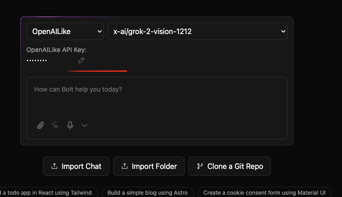
Task: Click the upload icon on Import Folder
Action: click(125, 166)
